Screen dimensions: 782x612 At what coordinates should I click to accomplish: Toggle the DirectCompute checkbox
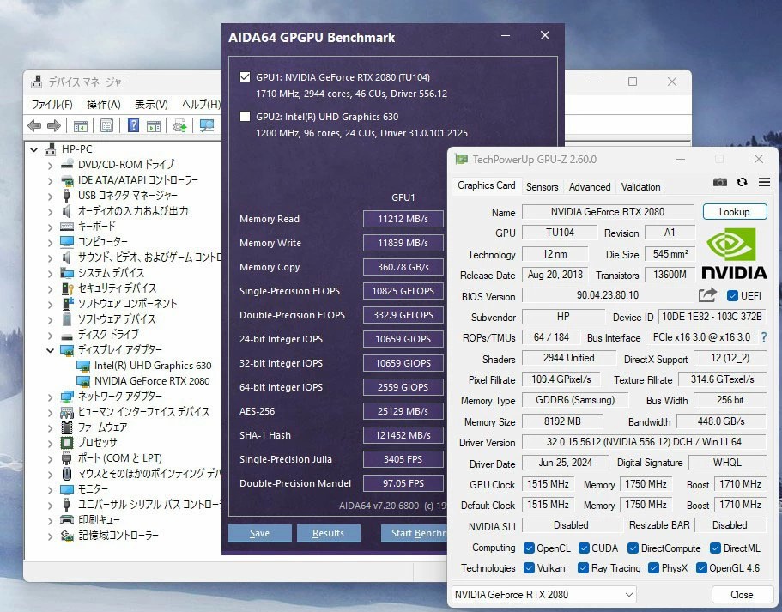(x=633, y=548)
